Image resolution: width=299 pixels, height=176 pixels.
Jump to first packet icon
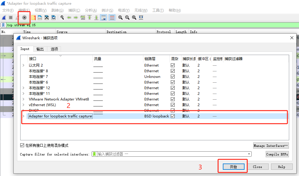pos(90,18)
